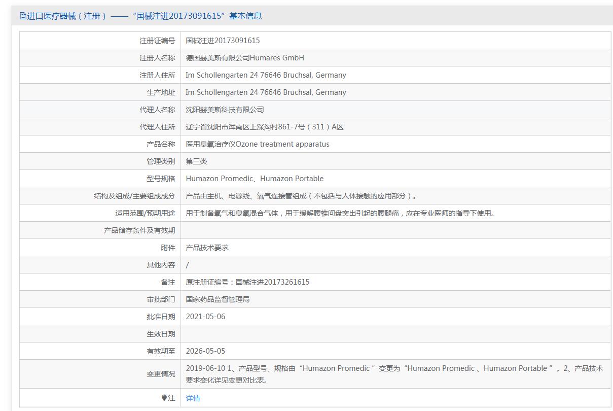The image size is (613, 411).
Task: Click the 产品名称 label
Action: tap(161, 144)
